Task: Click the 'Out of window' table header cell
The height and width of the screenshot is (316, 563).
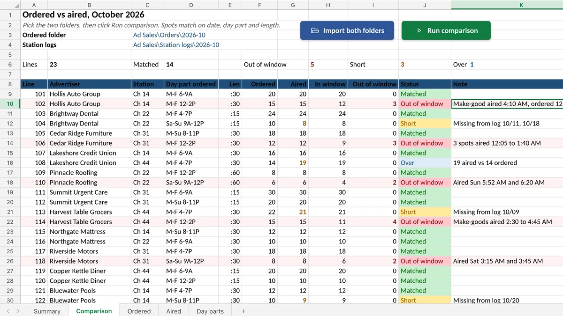Action: coord(373,84)
